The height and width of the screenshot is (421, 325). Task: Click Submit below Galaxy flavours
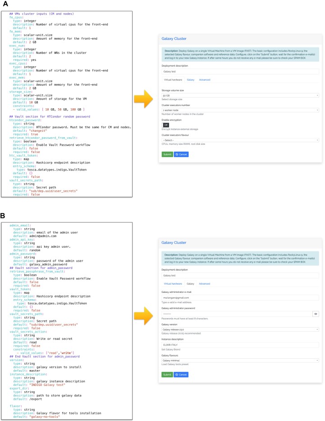[167, 375]
